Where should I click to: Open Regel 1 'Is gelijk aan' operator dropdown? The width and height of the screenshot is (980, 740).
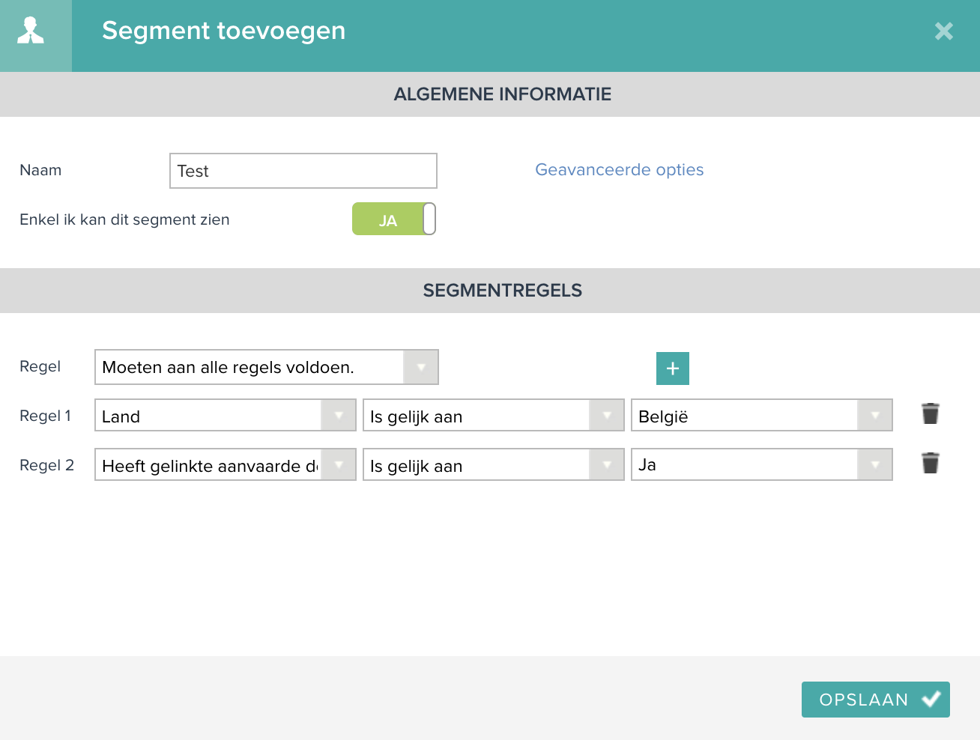(x=494, y=416)
